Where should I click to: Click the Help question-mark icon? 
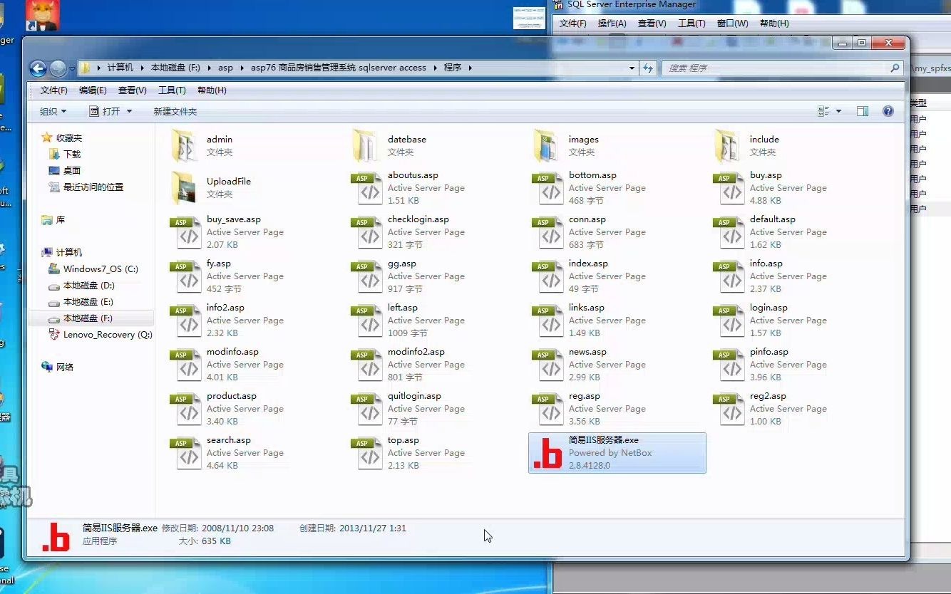[x=888, y=111]
